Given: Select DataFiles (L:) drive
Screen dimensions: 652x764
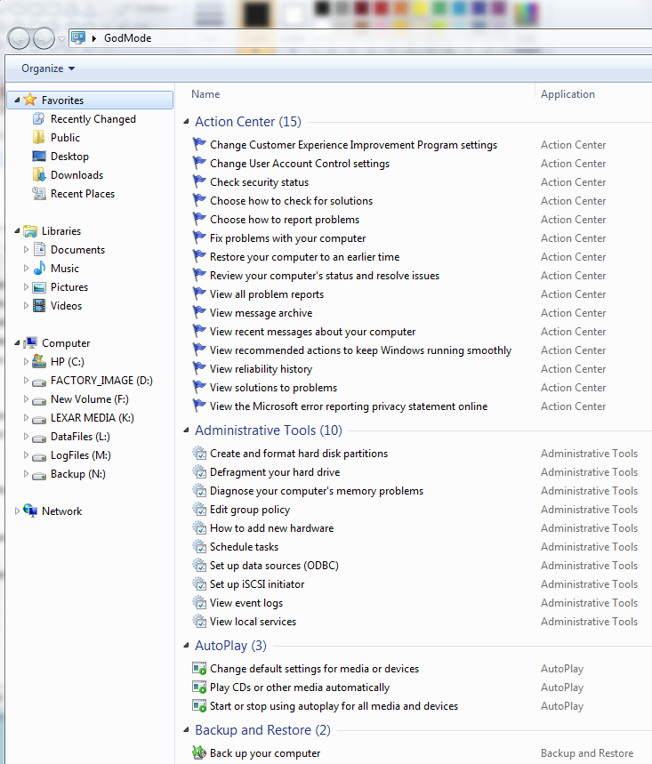Looking at the screenshot, I should coord(80,437).
